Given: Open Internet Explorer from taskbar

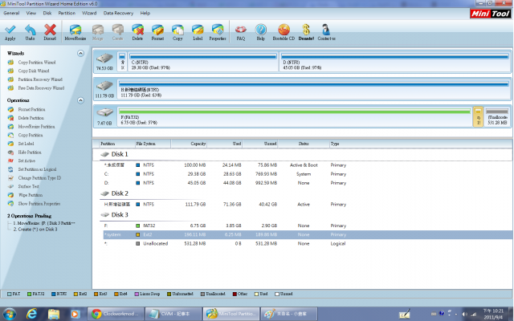Looking at the screenshot, I should pos(31,314).
